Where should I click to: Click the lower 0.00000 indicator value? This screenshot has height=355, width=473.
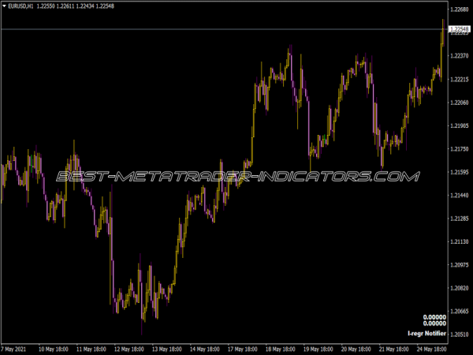click(x=434, y=323)
